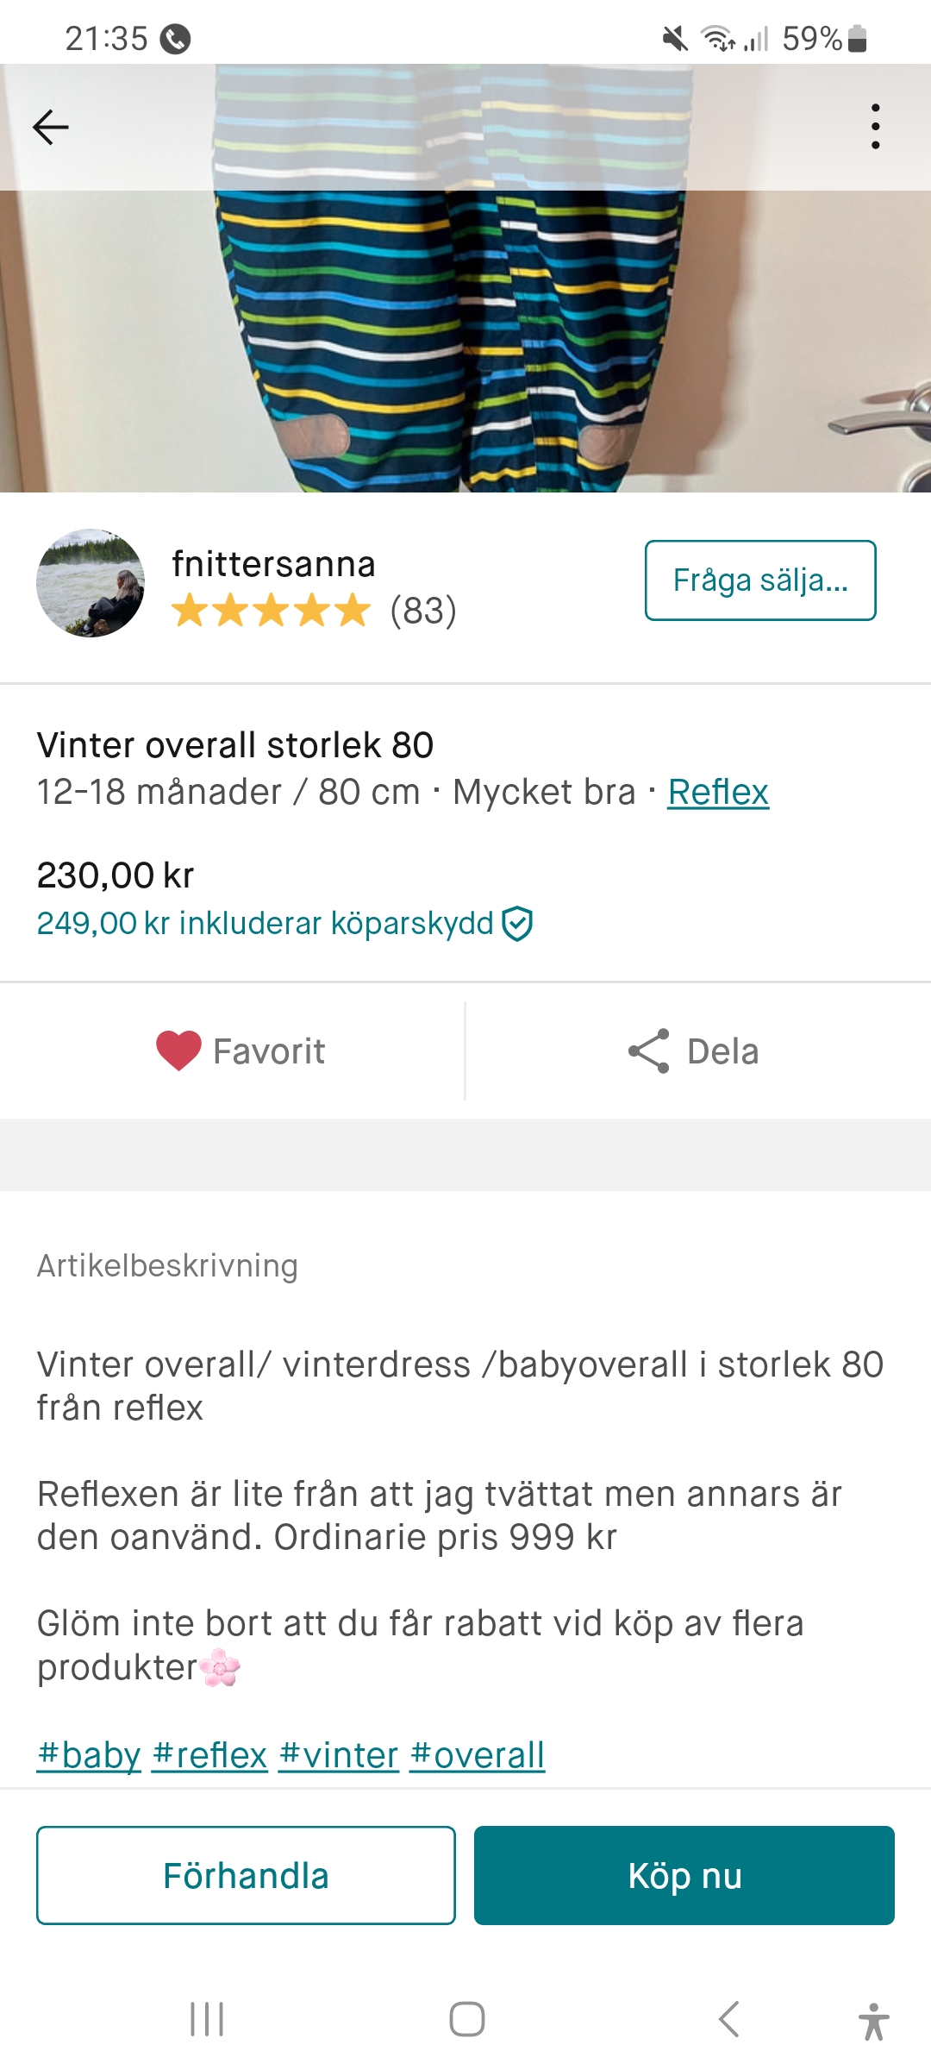The image size is (931, 2070).
Task: Open the #baby hashtag
Action: pyautogui.click(x=89, y=1755)
